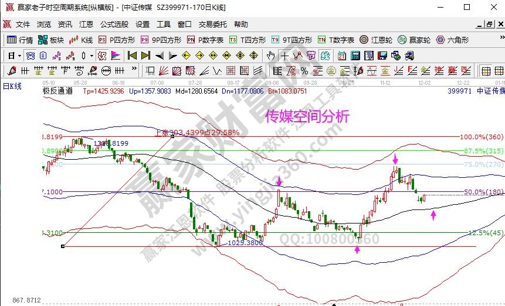Open the 行情 quotes list view
Viewport: 505px width, 306px height.
tap(20, 40)
